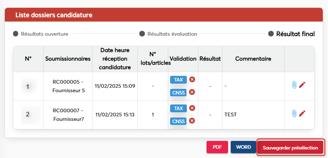Click the paperclip attachment icon for Fournisseur 5
Viewport: 328px width, 158px height.
click(294, 85)
